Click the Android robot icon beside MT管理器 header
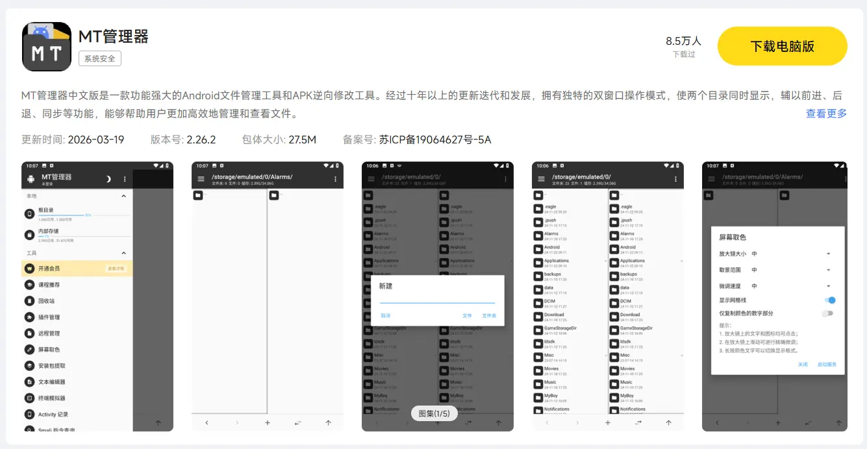This screenshot has height=449, width=867. pos(31,179)
